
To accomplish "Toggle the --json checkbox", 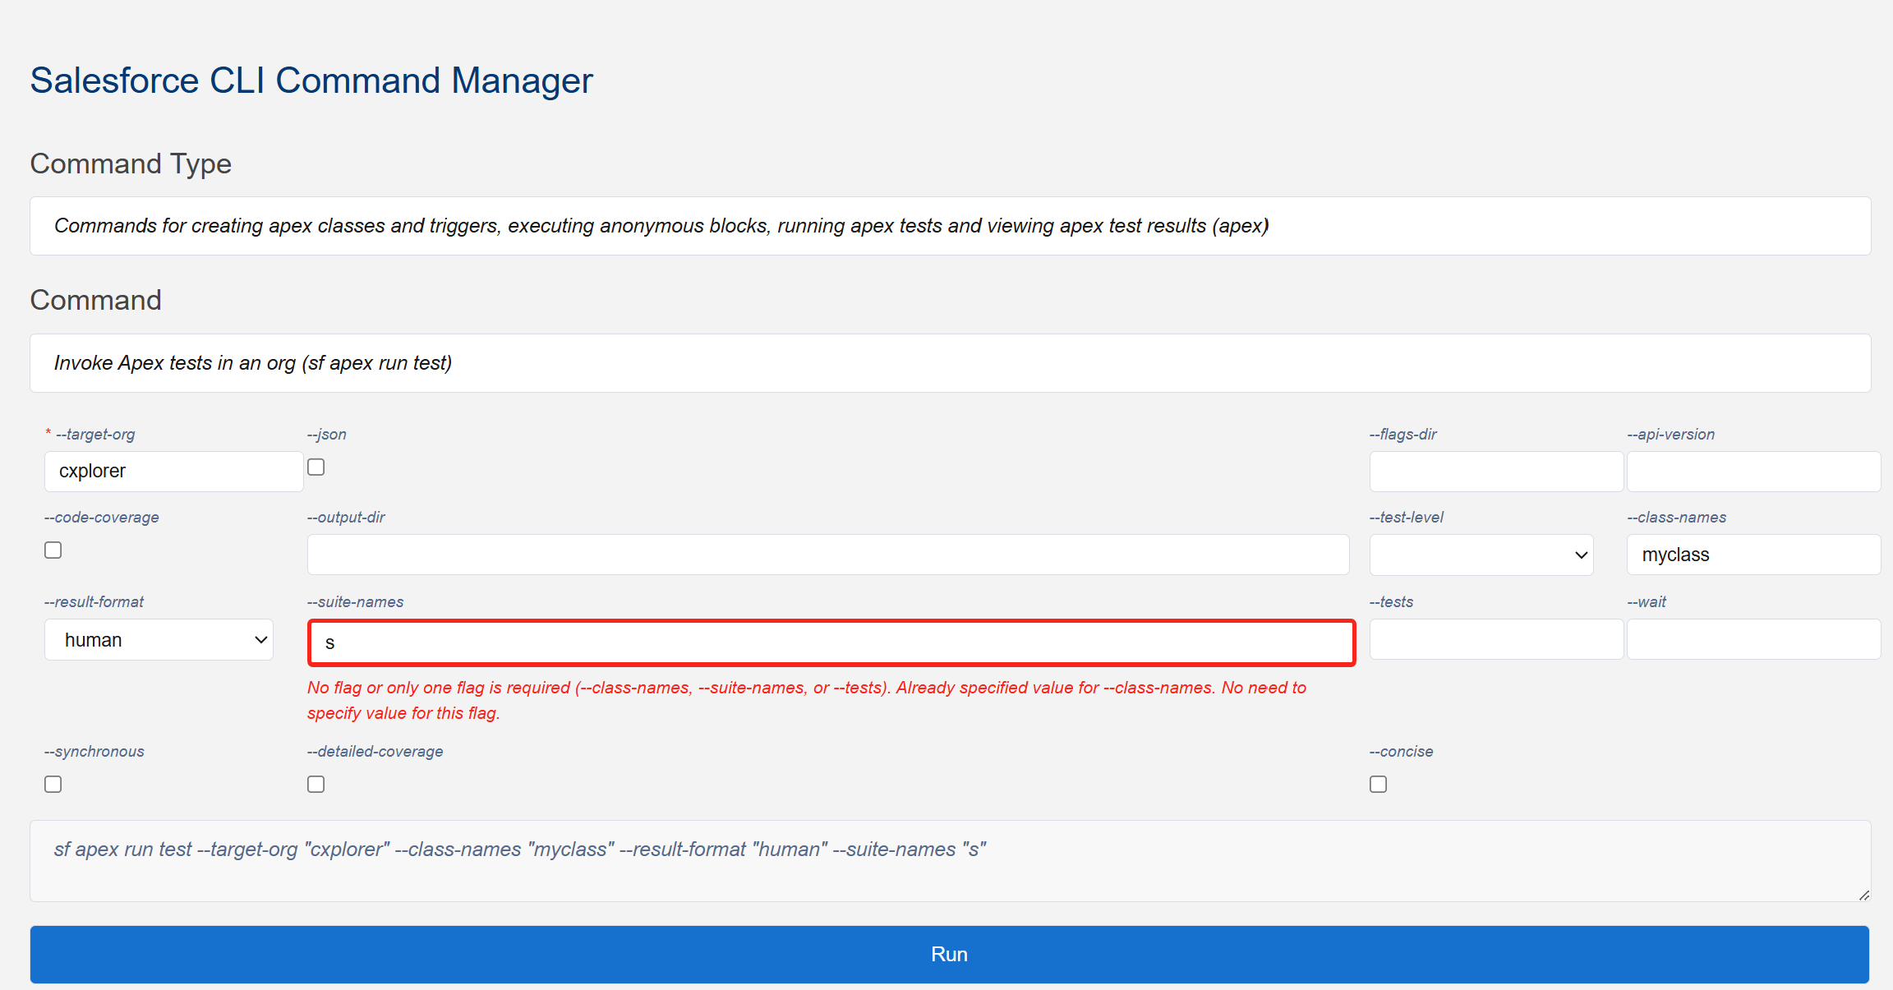I will point(316,467).
